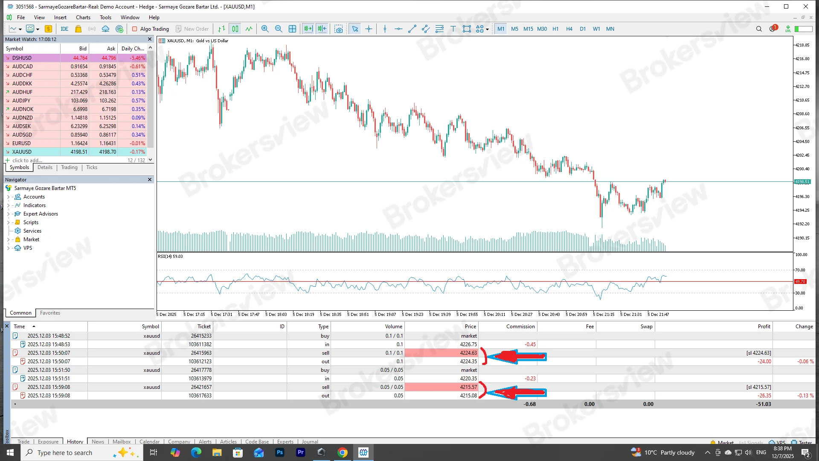
Task: Switch chart to candlestick view
Action: click(235, 29)
